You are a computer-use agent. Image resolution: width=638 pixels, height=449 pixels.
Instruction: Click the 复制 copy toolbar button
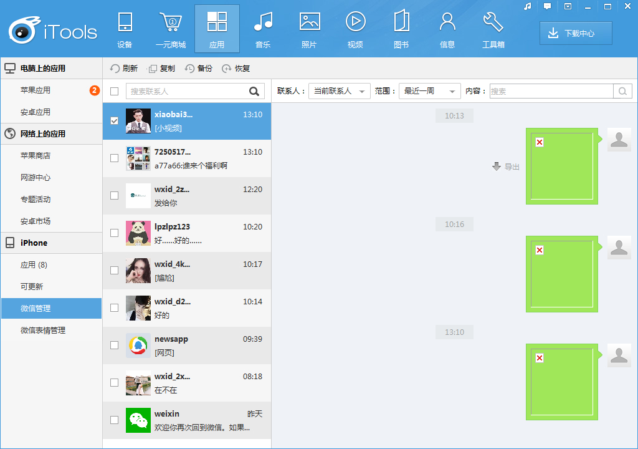coord(161,69)
